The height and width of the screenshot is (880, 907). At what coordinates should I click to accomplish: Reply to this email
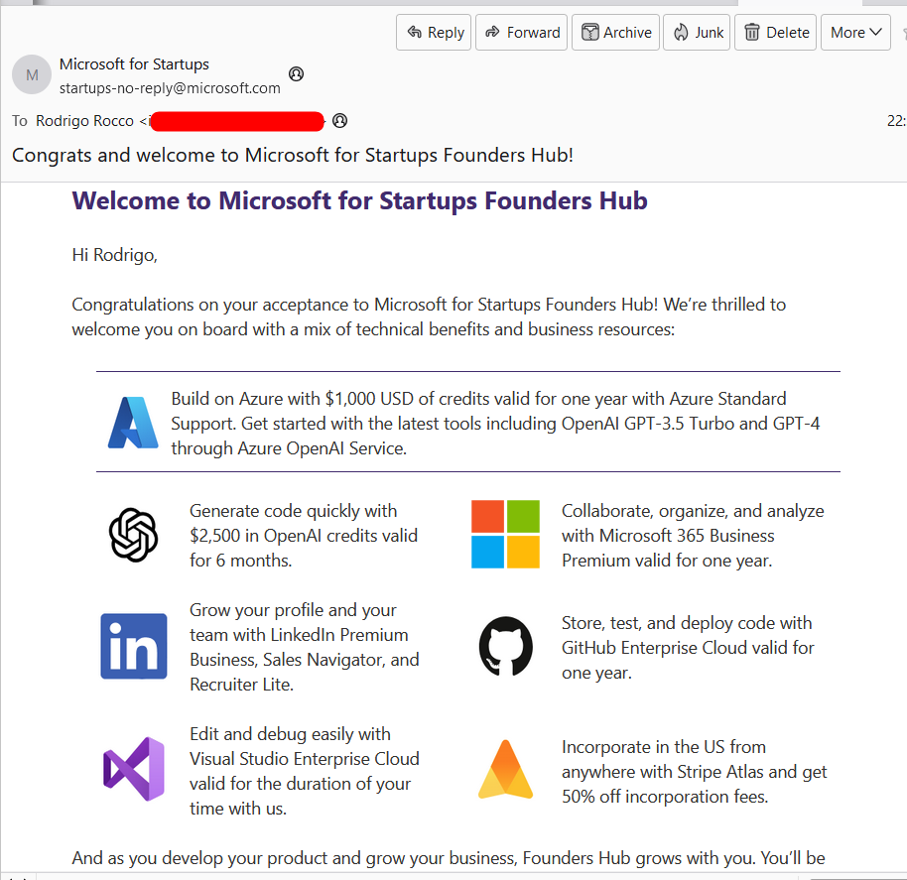[x=434, y=33]
